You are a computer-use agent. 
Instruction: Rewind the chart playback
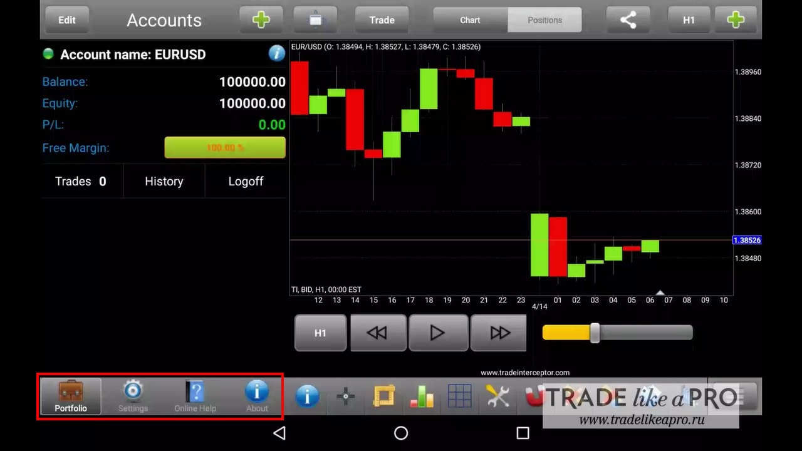pos(378,333)
